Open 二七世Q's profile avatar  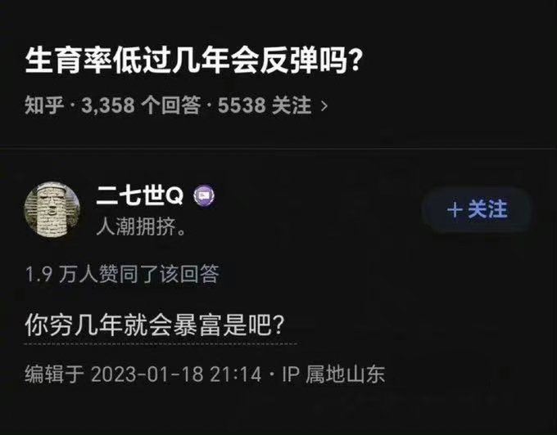pyautogui.click(x=52, y=209)
